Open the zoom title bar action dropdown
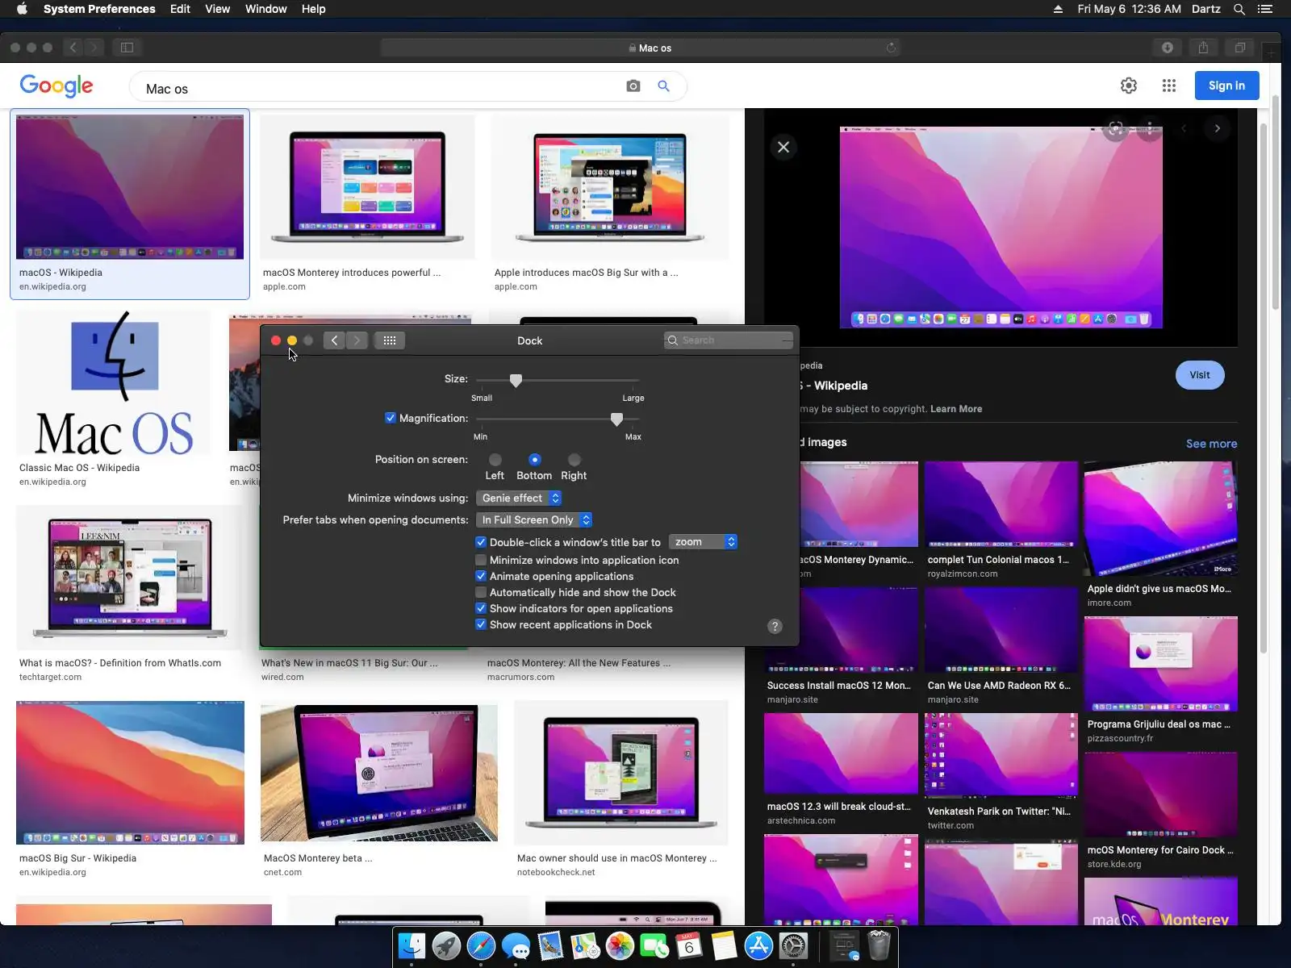The width and height of the screenshot is (1291, 968). pos(703,542)
